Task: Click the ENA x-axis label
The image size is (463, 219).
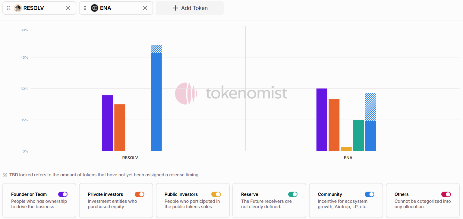Action: pyautogui.click(x=348, y=158)
